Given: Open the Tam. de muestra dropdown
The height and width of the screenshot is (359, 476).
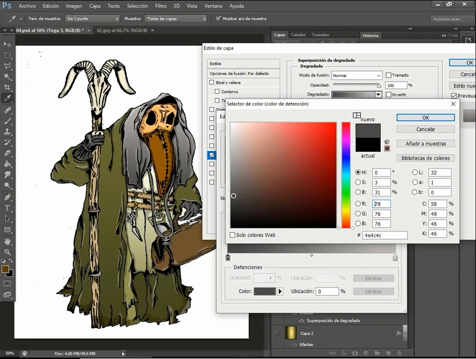Looking at the screenshot, I should [x=93, y=19].
